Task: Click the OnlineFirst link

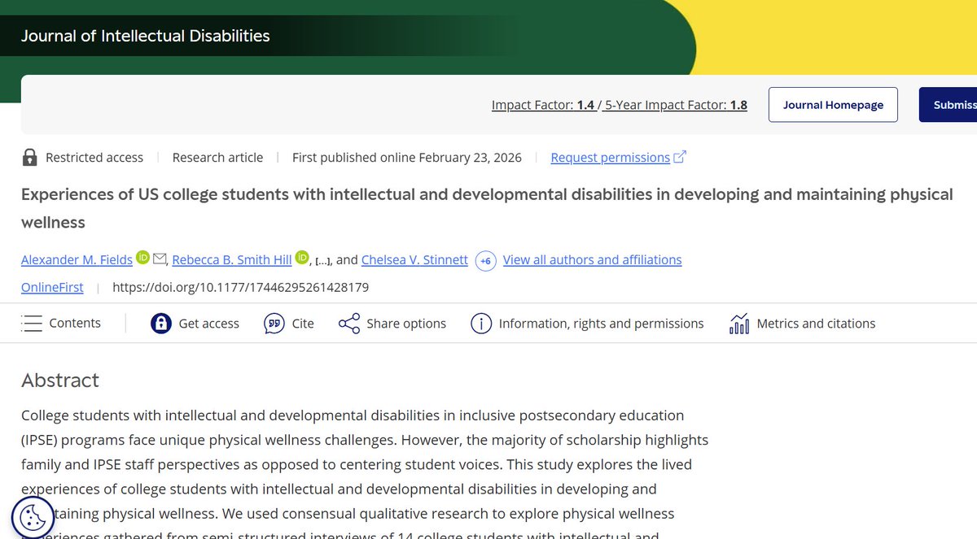Action: (x=52, y=287)
